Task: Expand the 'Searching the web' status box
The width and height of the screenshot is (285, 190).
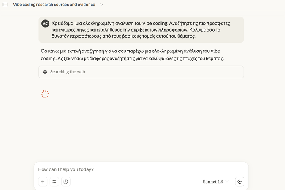Action: [141, 72]
